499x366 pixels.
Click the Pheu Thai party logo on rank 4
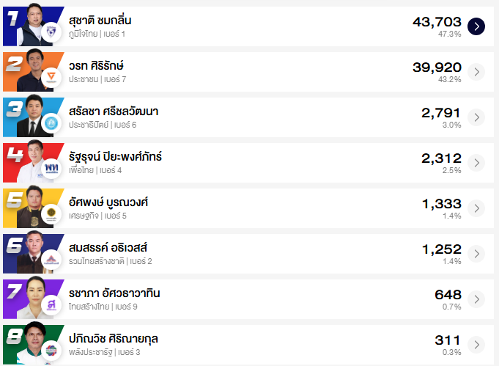(x=51, y=169)
